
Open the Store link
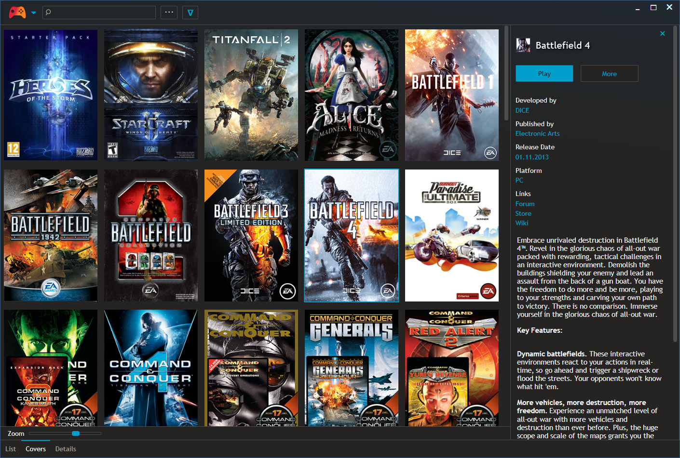523,214
